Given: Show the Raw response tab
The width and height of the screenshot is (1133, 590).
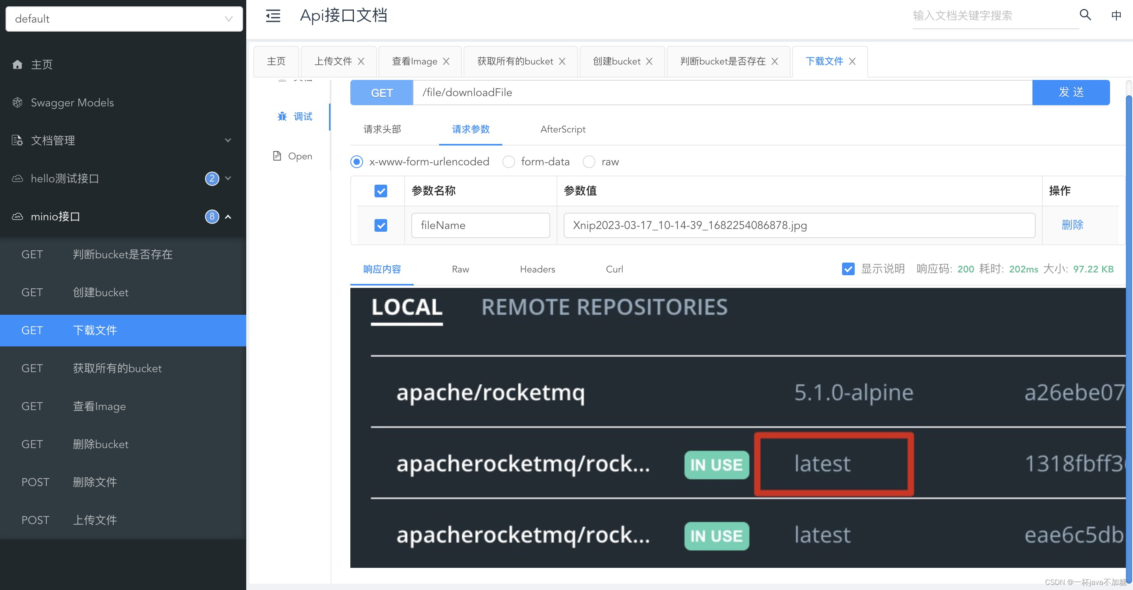Looking at the screenshot, I should 460,269.
